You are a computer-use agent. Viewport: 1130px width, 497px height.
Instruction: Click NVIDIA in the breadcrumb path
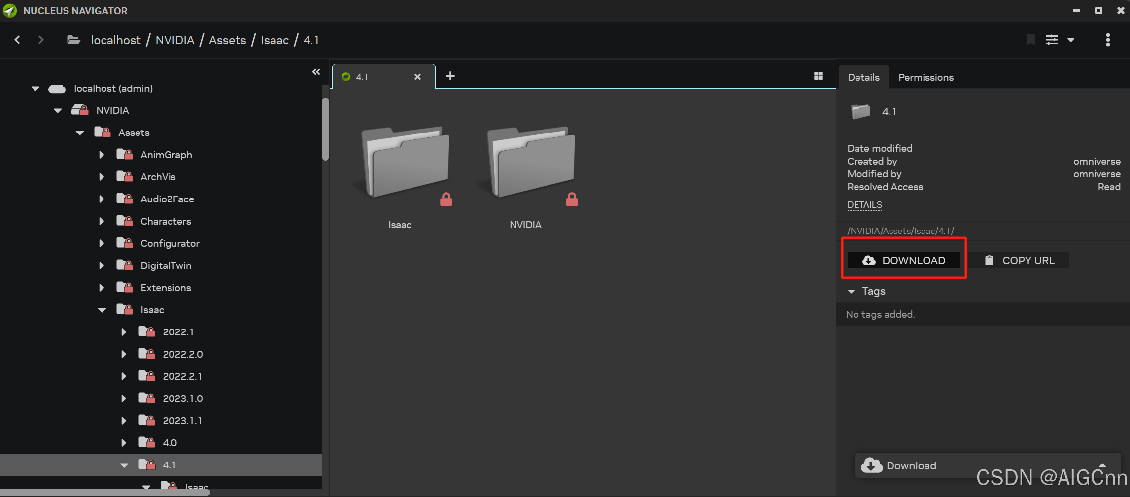coord(175,40)
